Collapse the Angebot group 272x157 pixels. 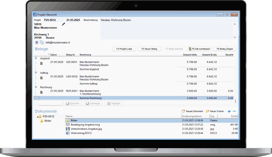click(36, 58)
